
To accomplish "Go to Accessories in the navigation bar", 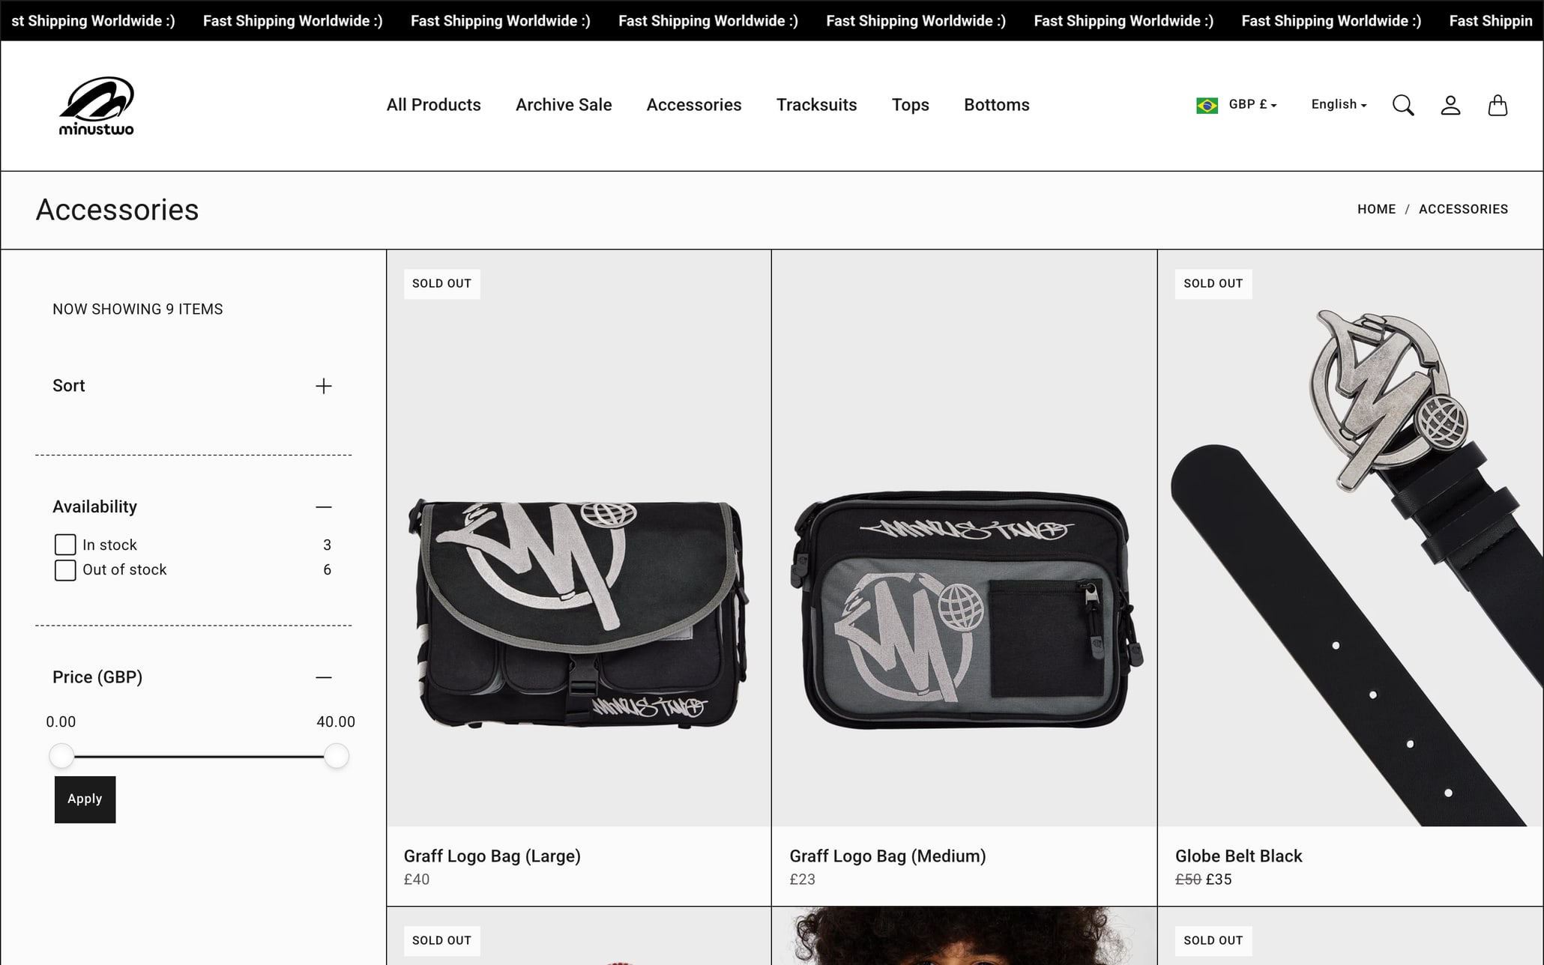I will (x=694, y=105).
